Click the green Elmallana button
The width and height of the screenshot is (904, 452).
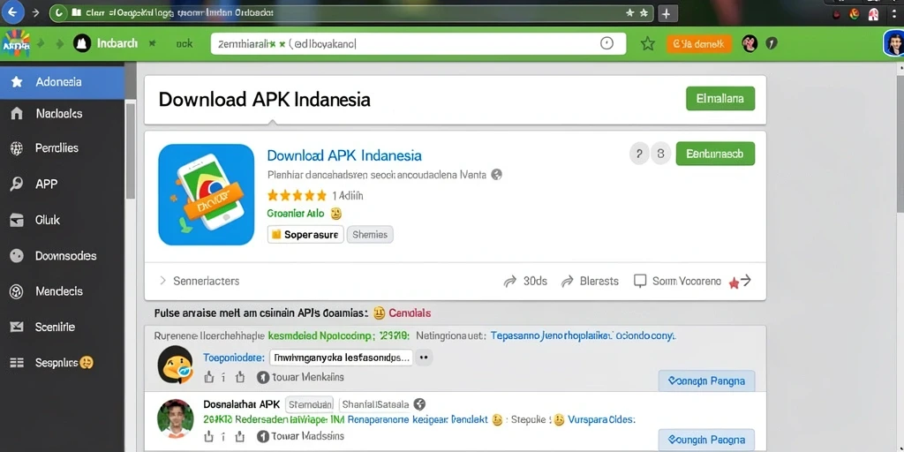click(x=720, y=99)
